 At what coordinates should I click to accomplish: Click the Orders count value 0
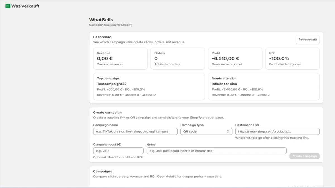coord(156,58)
